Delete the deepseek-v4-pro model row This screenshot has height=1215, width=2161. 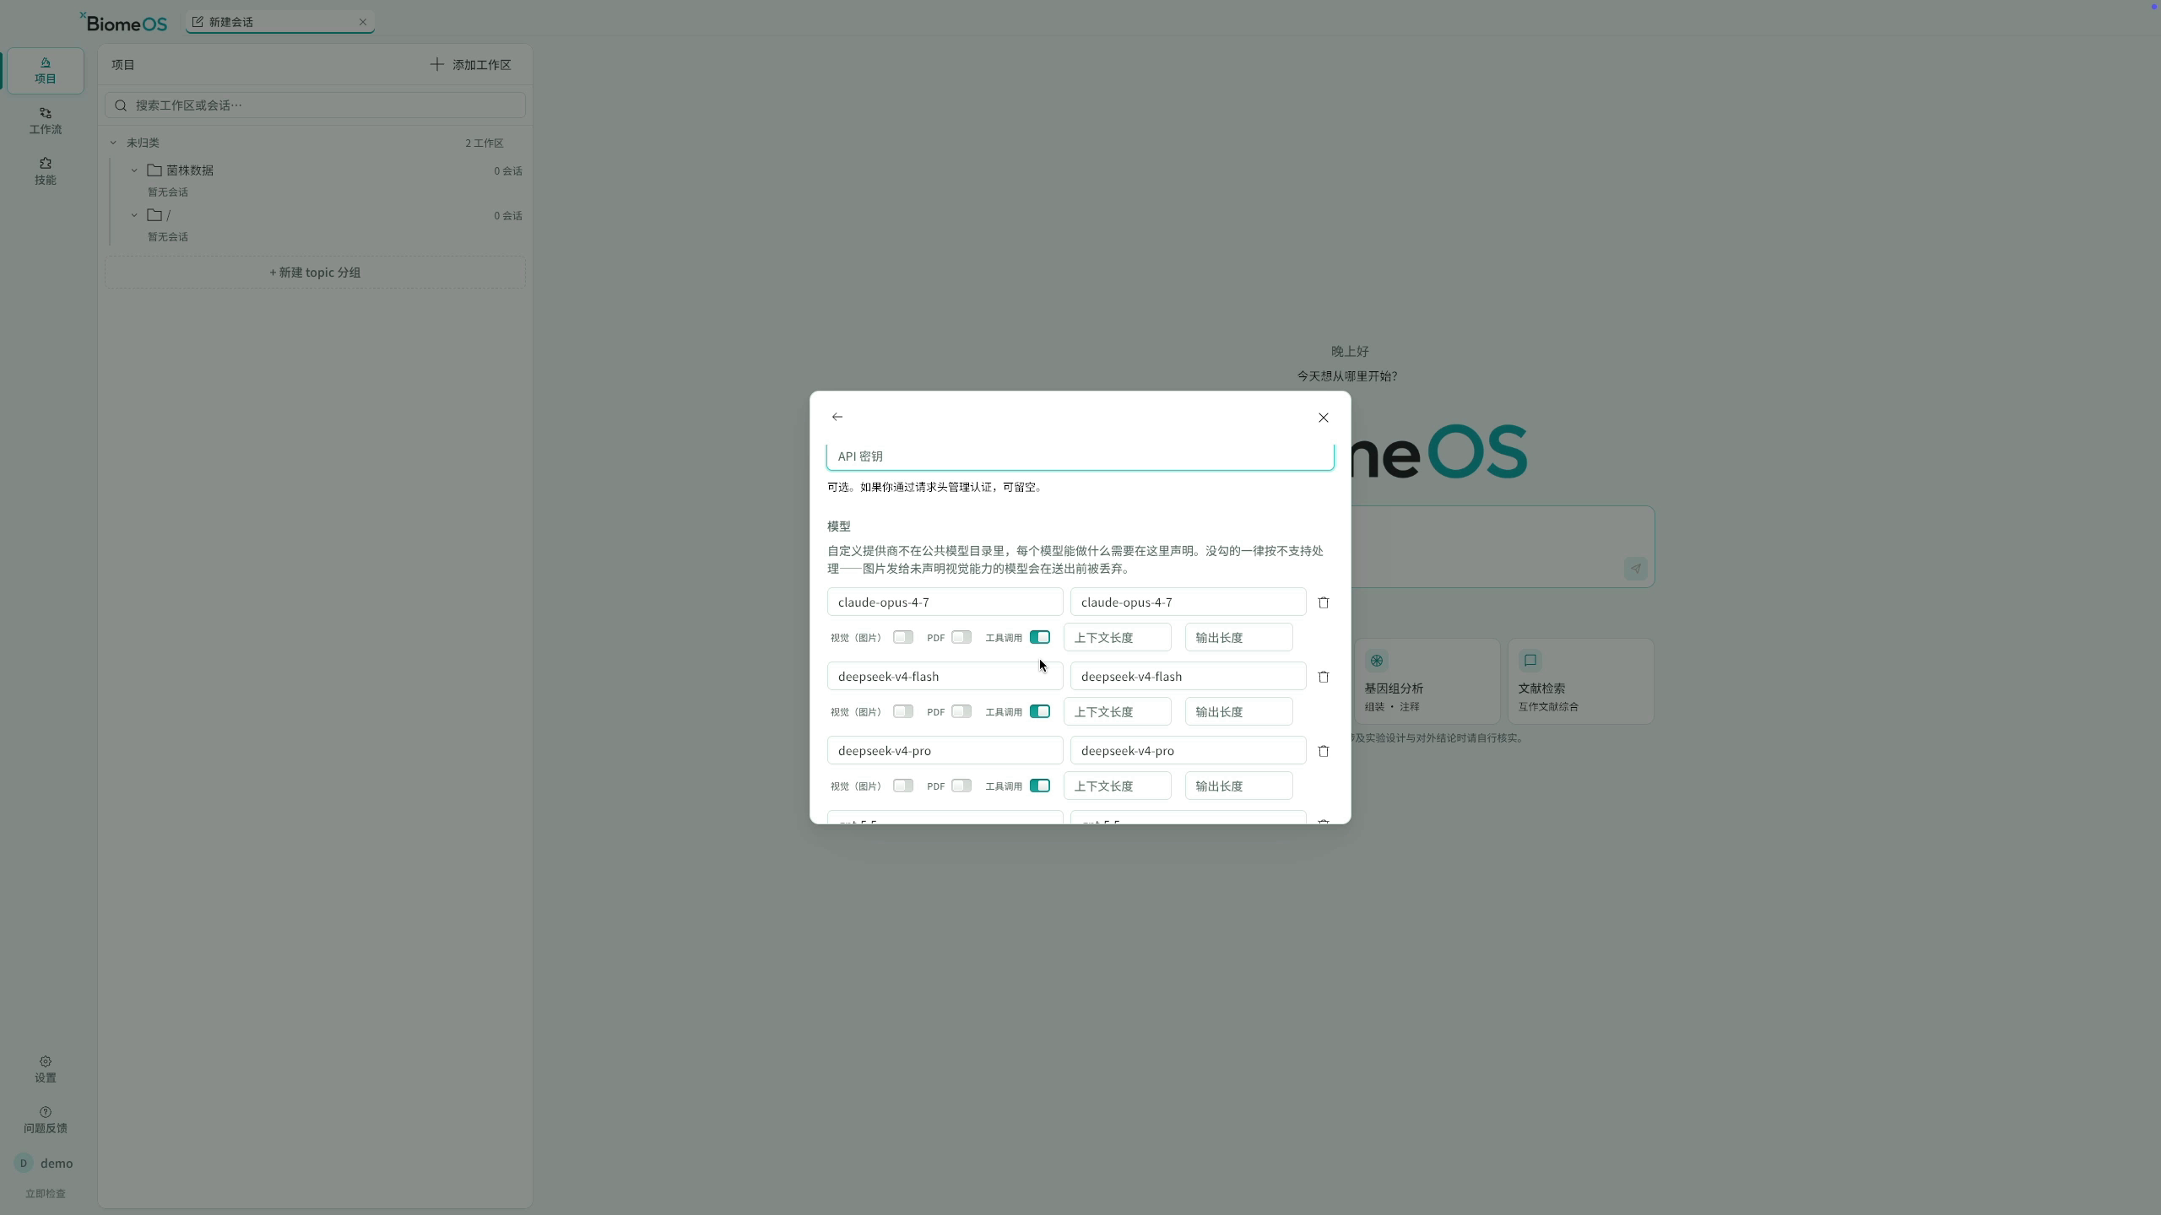coord(1323,751)
